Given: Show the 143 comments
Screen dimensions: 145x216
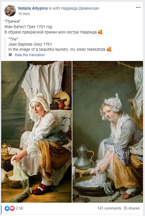Looking at the screenshot, I should pos(109,208).
